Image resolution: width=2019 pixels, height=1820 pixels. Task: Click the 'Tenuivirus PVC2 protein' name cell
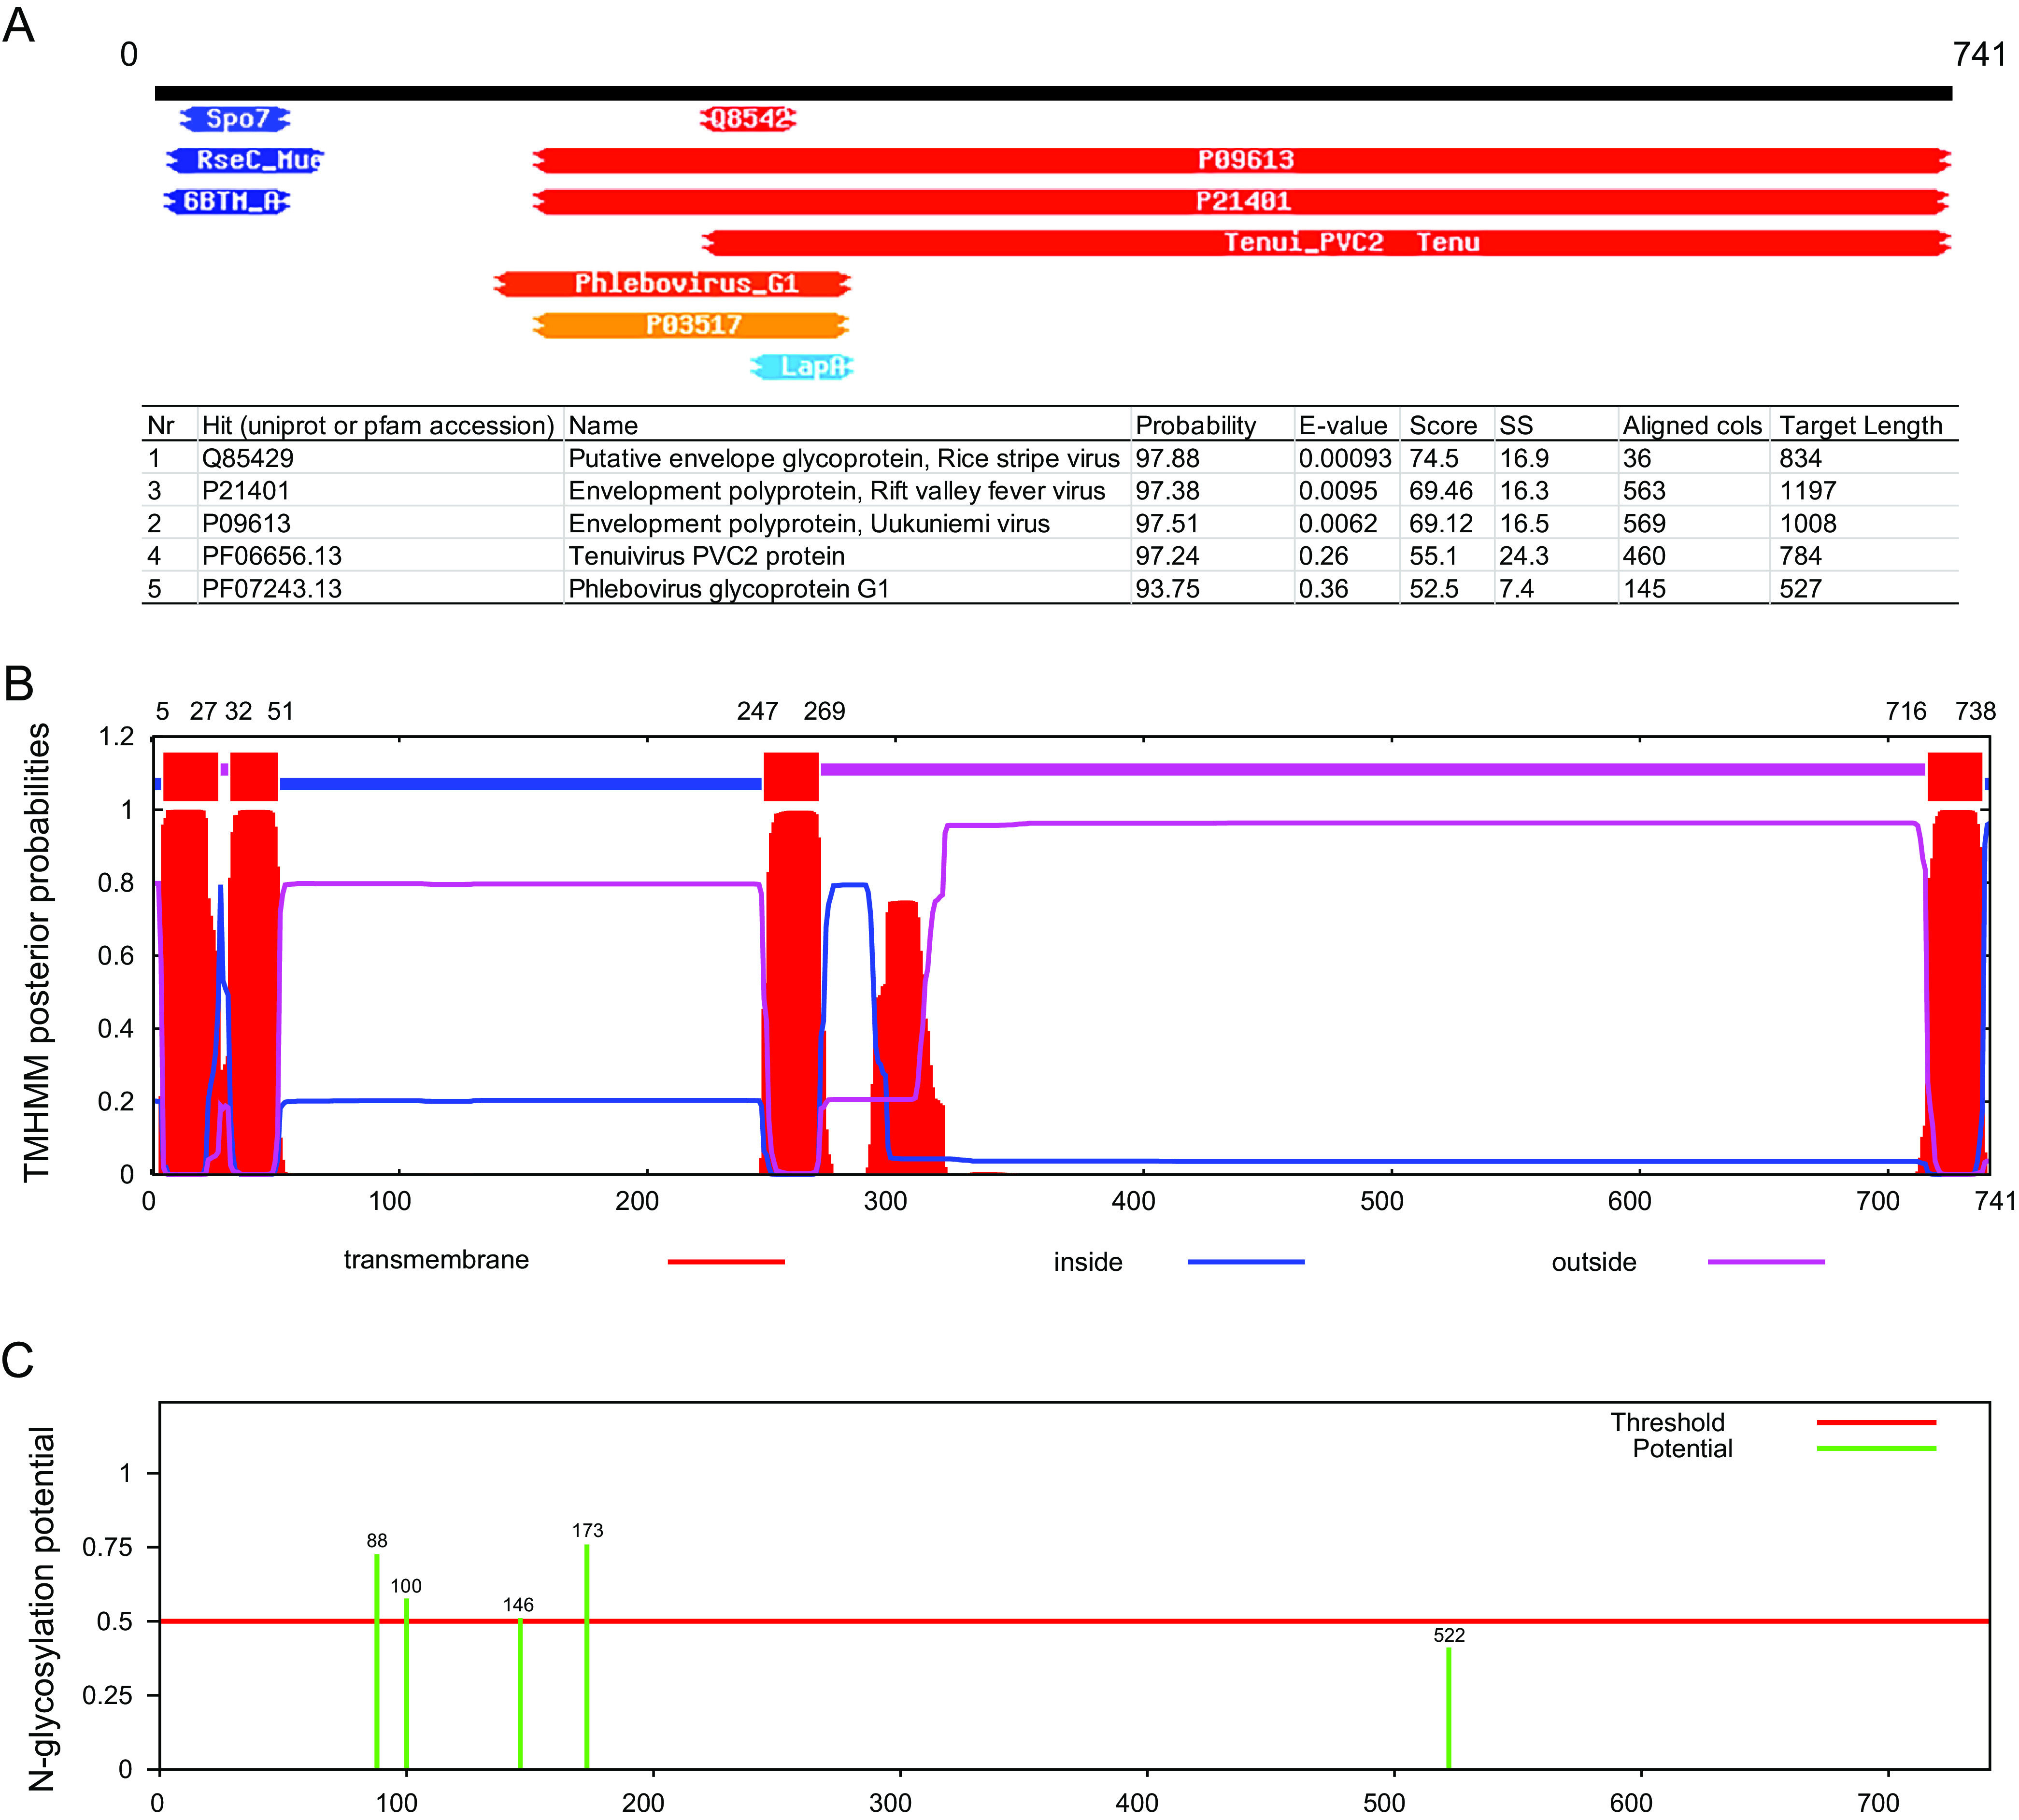point(707,556)
